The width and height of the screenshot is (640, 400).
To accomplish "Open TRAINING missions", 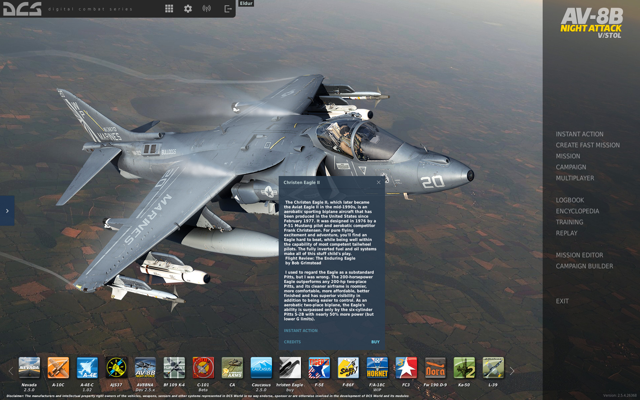I will click(x=570, y=222).
